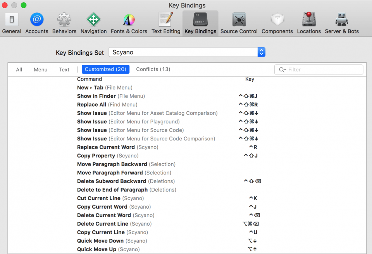Open the Source Control preferences pane
Screen dimensions: 372x254
[x=239, y=22]
